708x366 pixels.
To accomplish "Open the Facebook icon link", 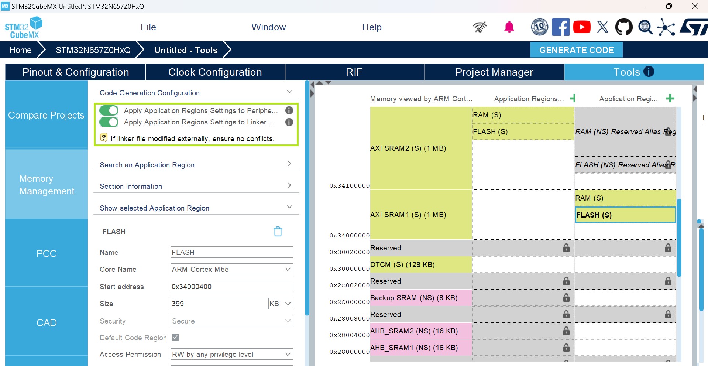I will pyautogui.click(x=560, y=27).
